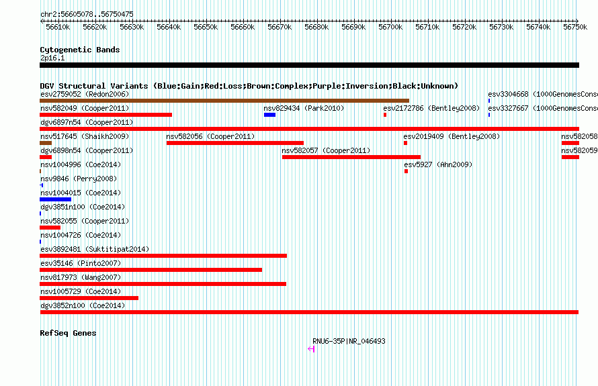Viewport: 598px width, 386px height.
Task: Open the esv35146 (Pinto2007) label
Action: pyautogui.click(x=81, y=263)
